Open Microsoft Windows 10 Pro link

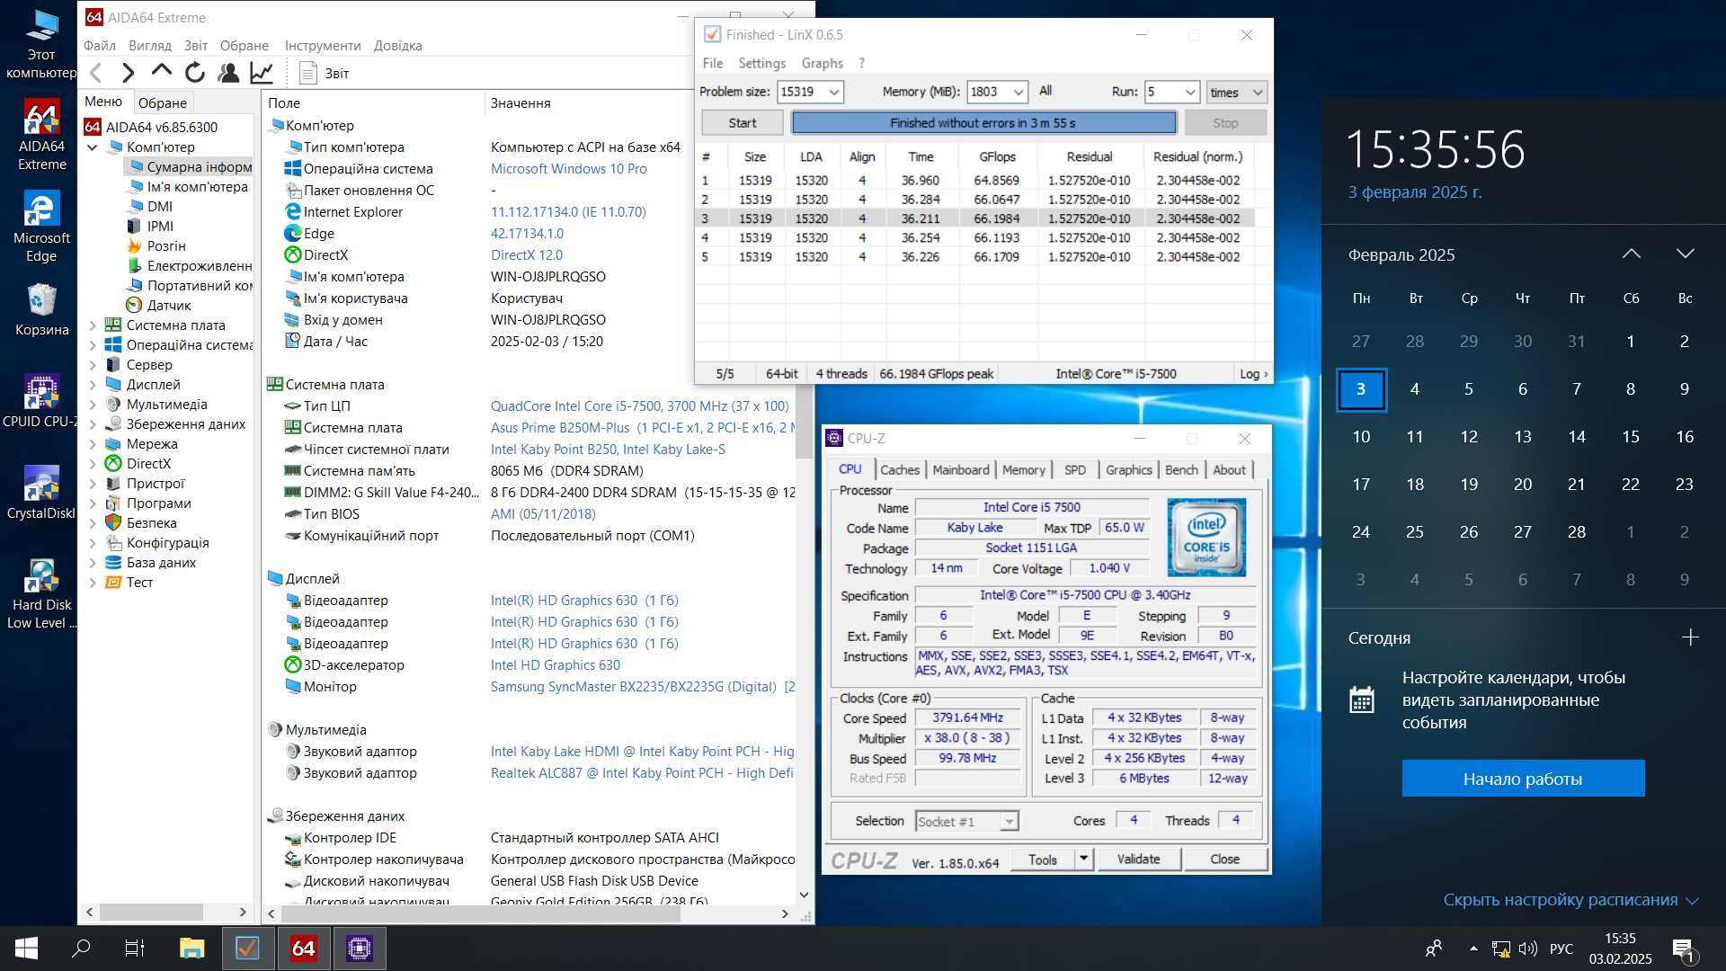coord(568,169)
